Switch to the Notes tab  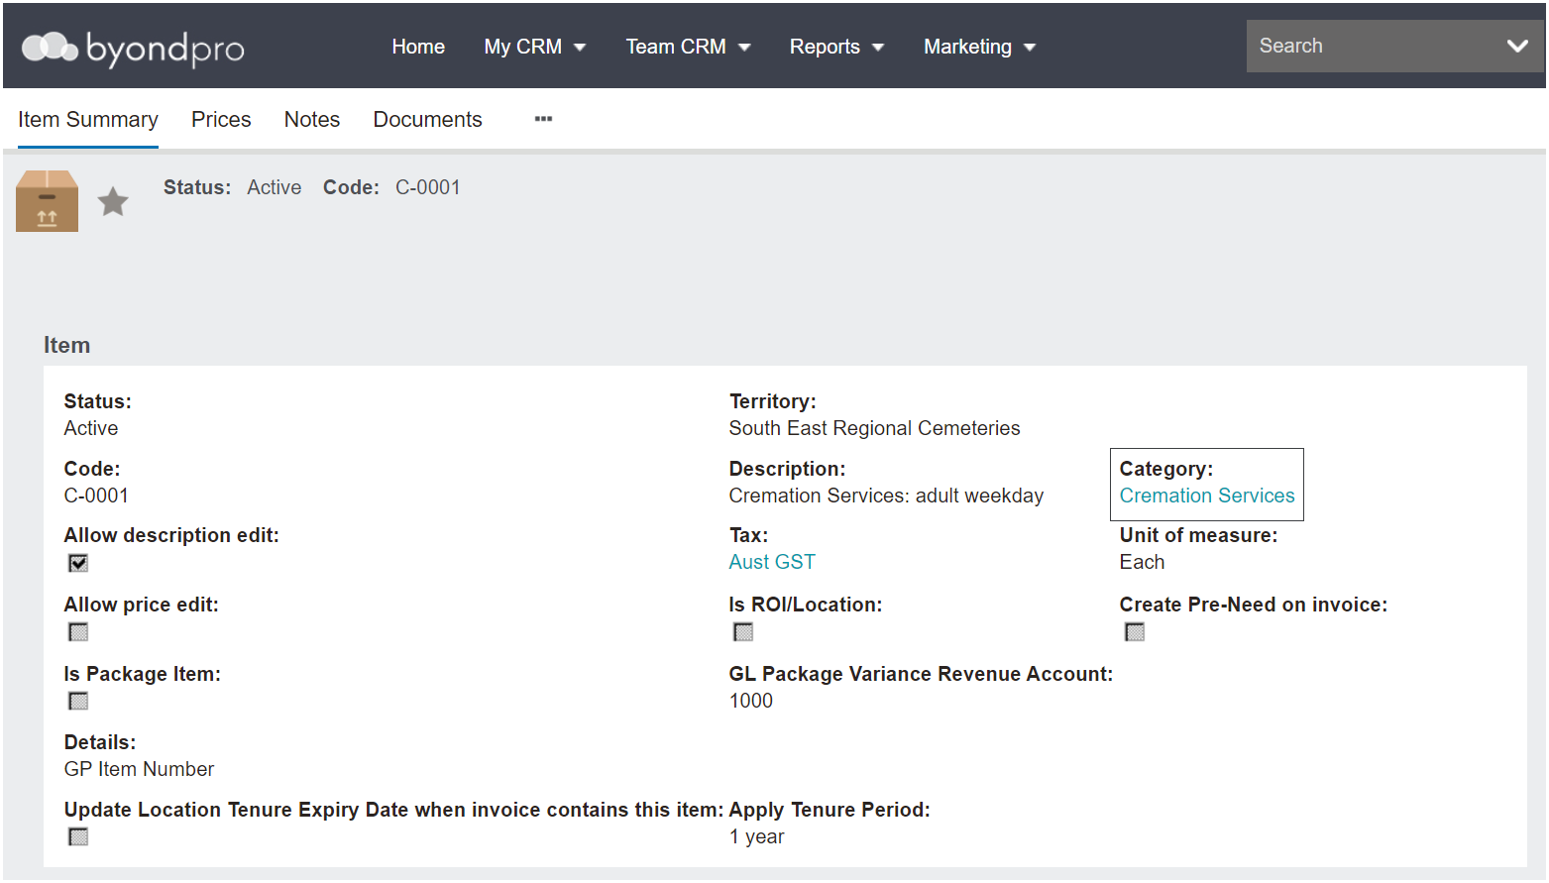pyautogui.click(x=312, y=120)
